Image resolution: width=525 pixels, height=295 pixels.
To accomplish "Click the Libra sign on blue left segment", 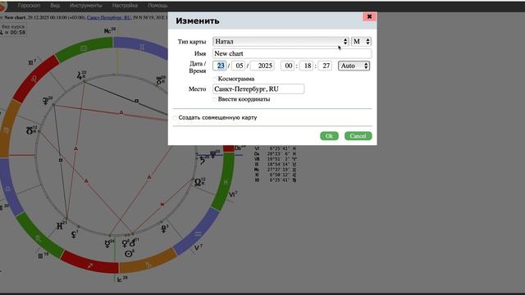I will click(x=8, y=188).
